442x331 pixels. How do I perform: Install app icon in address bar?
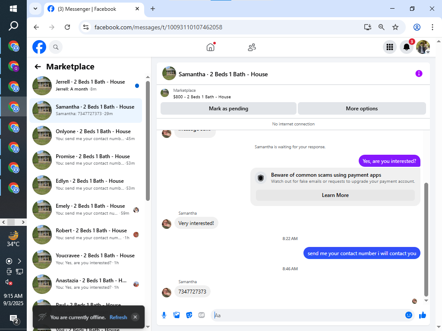click(x=367, y=27)
